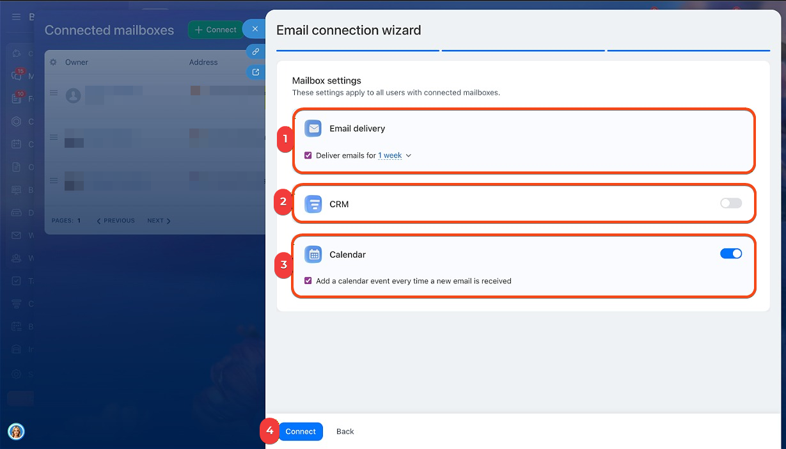The width and height of the screenshot is (786, 449).
Task: Open first mailbox row drag-handle menu
Action: (x=54, y=93)
